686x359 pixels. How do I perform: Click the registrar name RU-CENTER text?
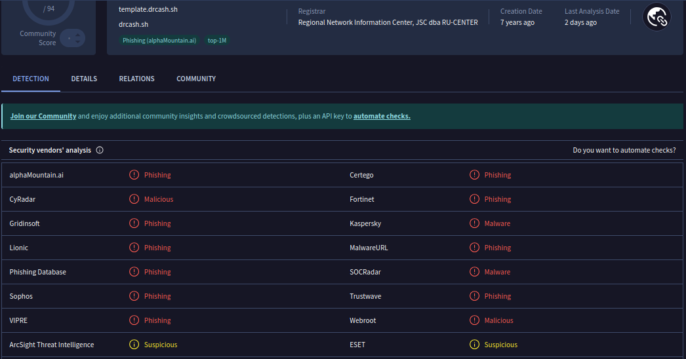pos(388,22)
